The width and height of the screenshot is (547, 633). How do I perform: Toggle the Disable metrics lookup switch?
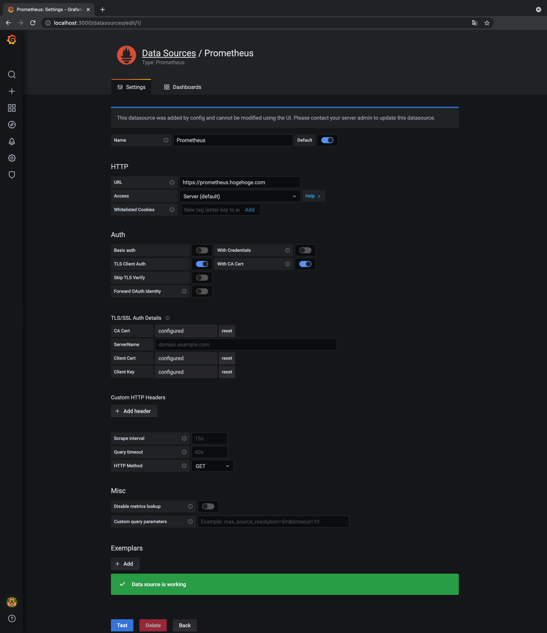pyautogui.click(x=208, y=507)
